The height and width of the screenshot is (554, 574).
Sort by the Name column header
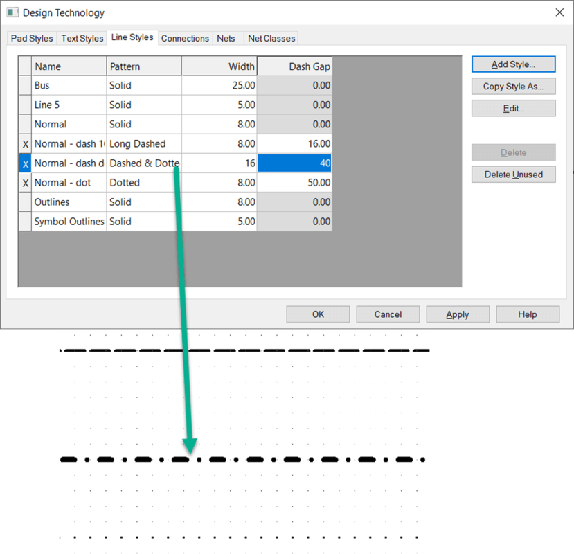pos(69,66)
